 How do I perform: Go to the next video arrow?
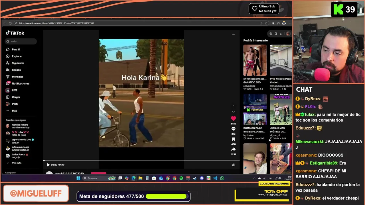tap(233, 112)
